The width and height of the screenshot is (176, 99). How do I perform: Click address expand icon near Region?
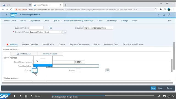pyautogui.click(x=108, y=70)
